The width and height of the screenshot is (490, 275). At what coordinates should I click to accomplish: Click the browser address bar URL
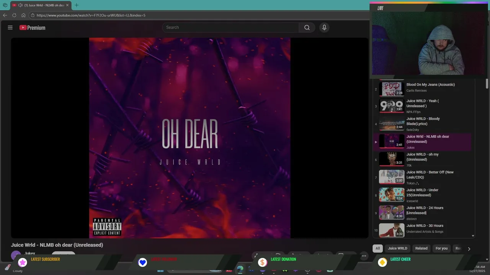click(x=91, y=15)
